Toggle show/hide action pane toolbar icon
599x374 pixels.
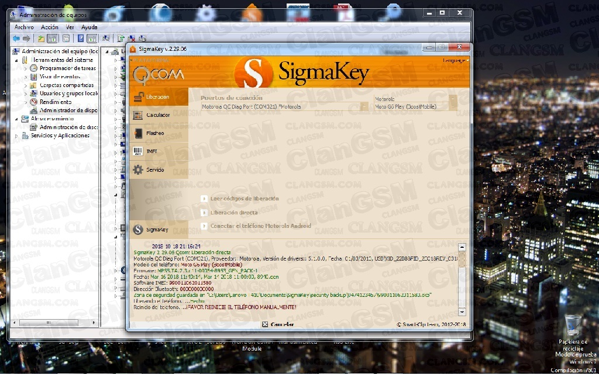click(x=92, y=38)
